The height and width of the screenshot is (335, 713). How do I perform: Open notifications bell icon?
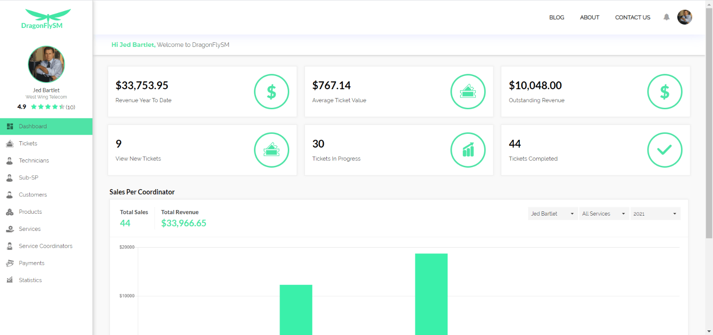click(x=667, y=17)
